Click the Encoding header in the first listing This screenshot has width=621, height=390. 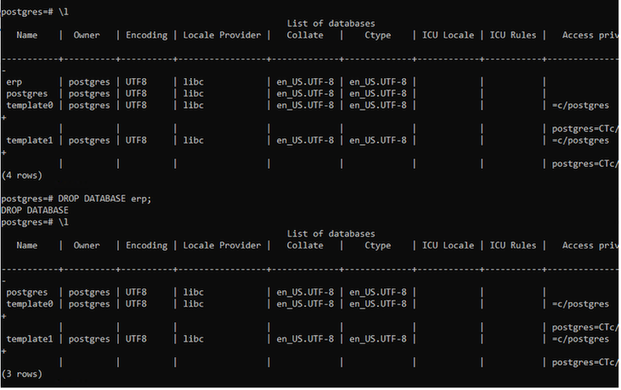click(x=146, y=35)
